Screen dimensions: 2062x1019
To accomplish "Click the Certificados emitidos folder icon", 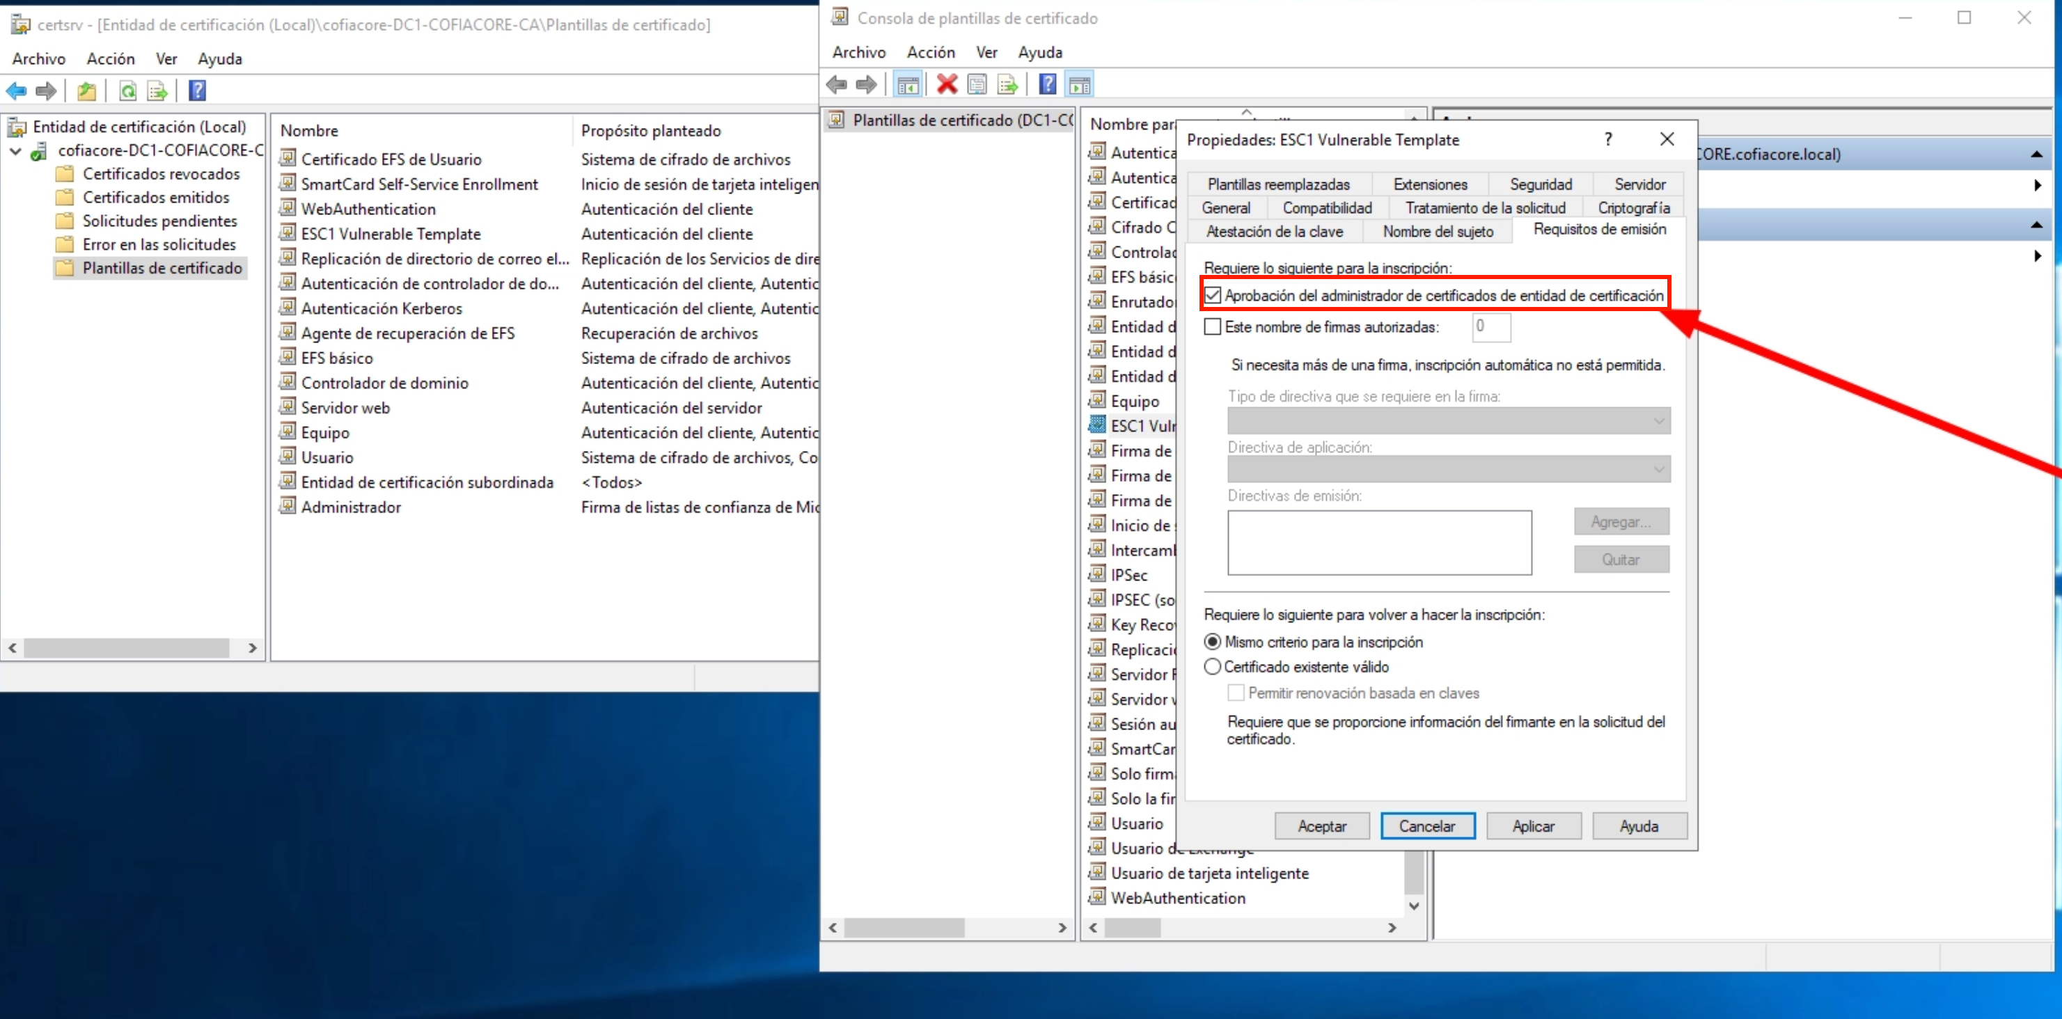I will [x=65, y=197].
